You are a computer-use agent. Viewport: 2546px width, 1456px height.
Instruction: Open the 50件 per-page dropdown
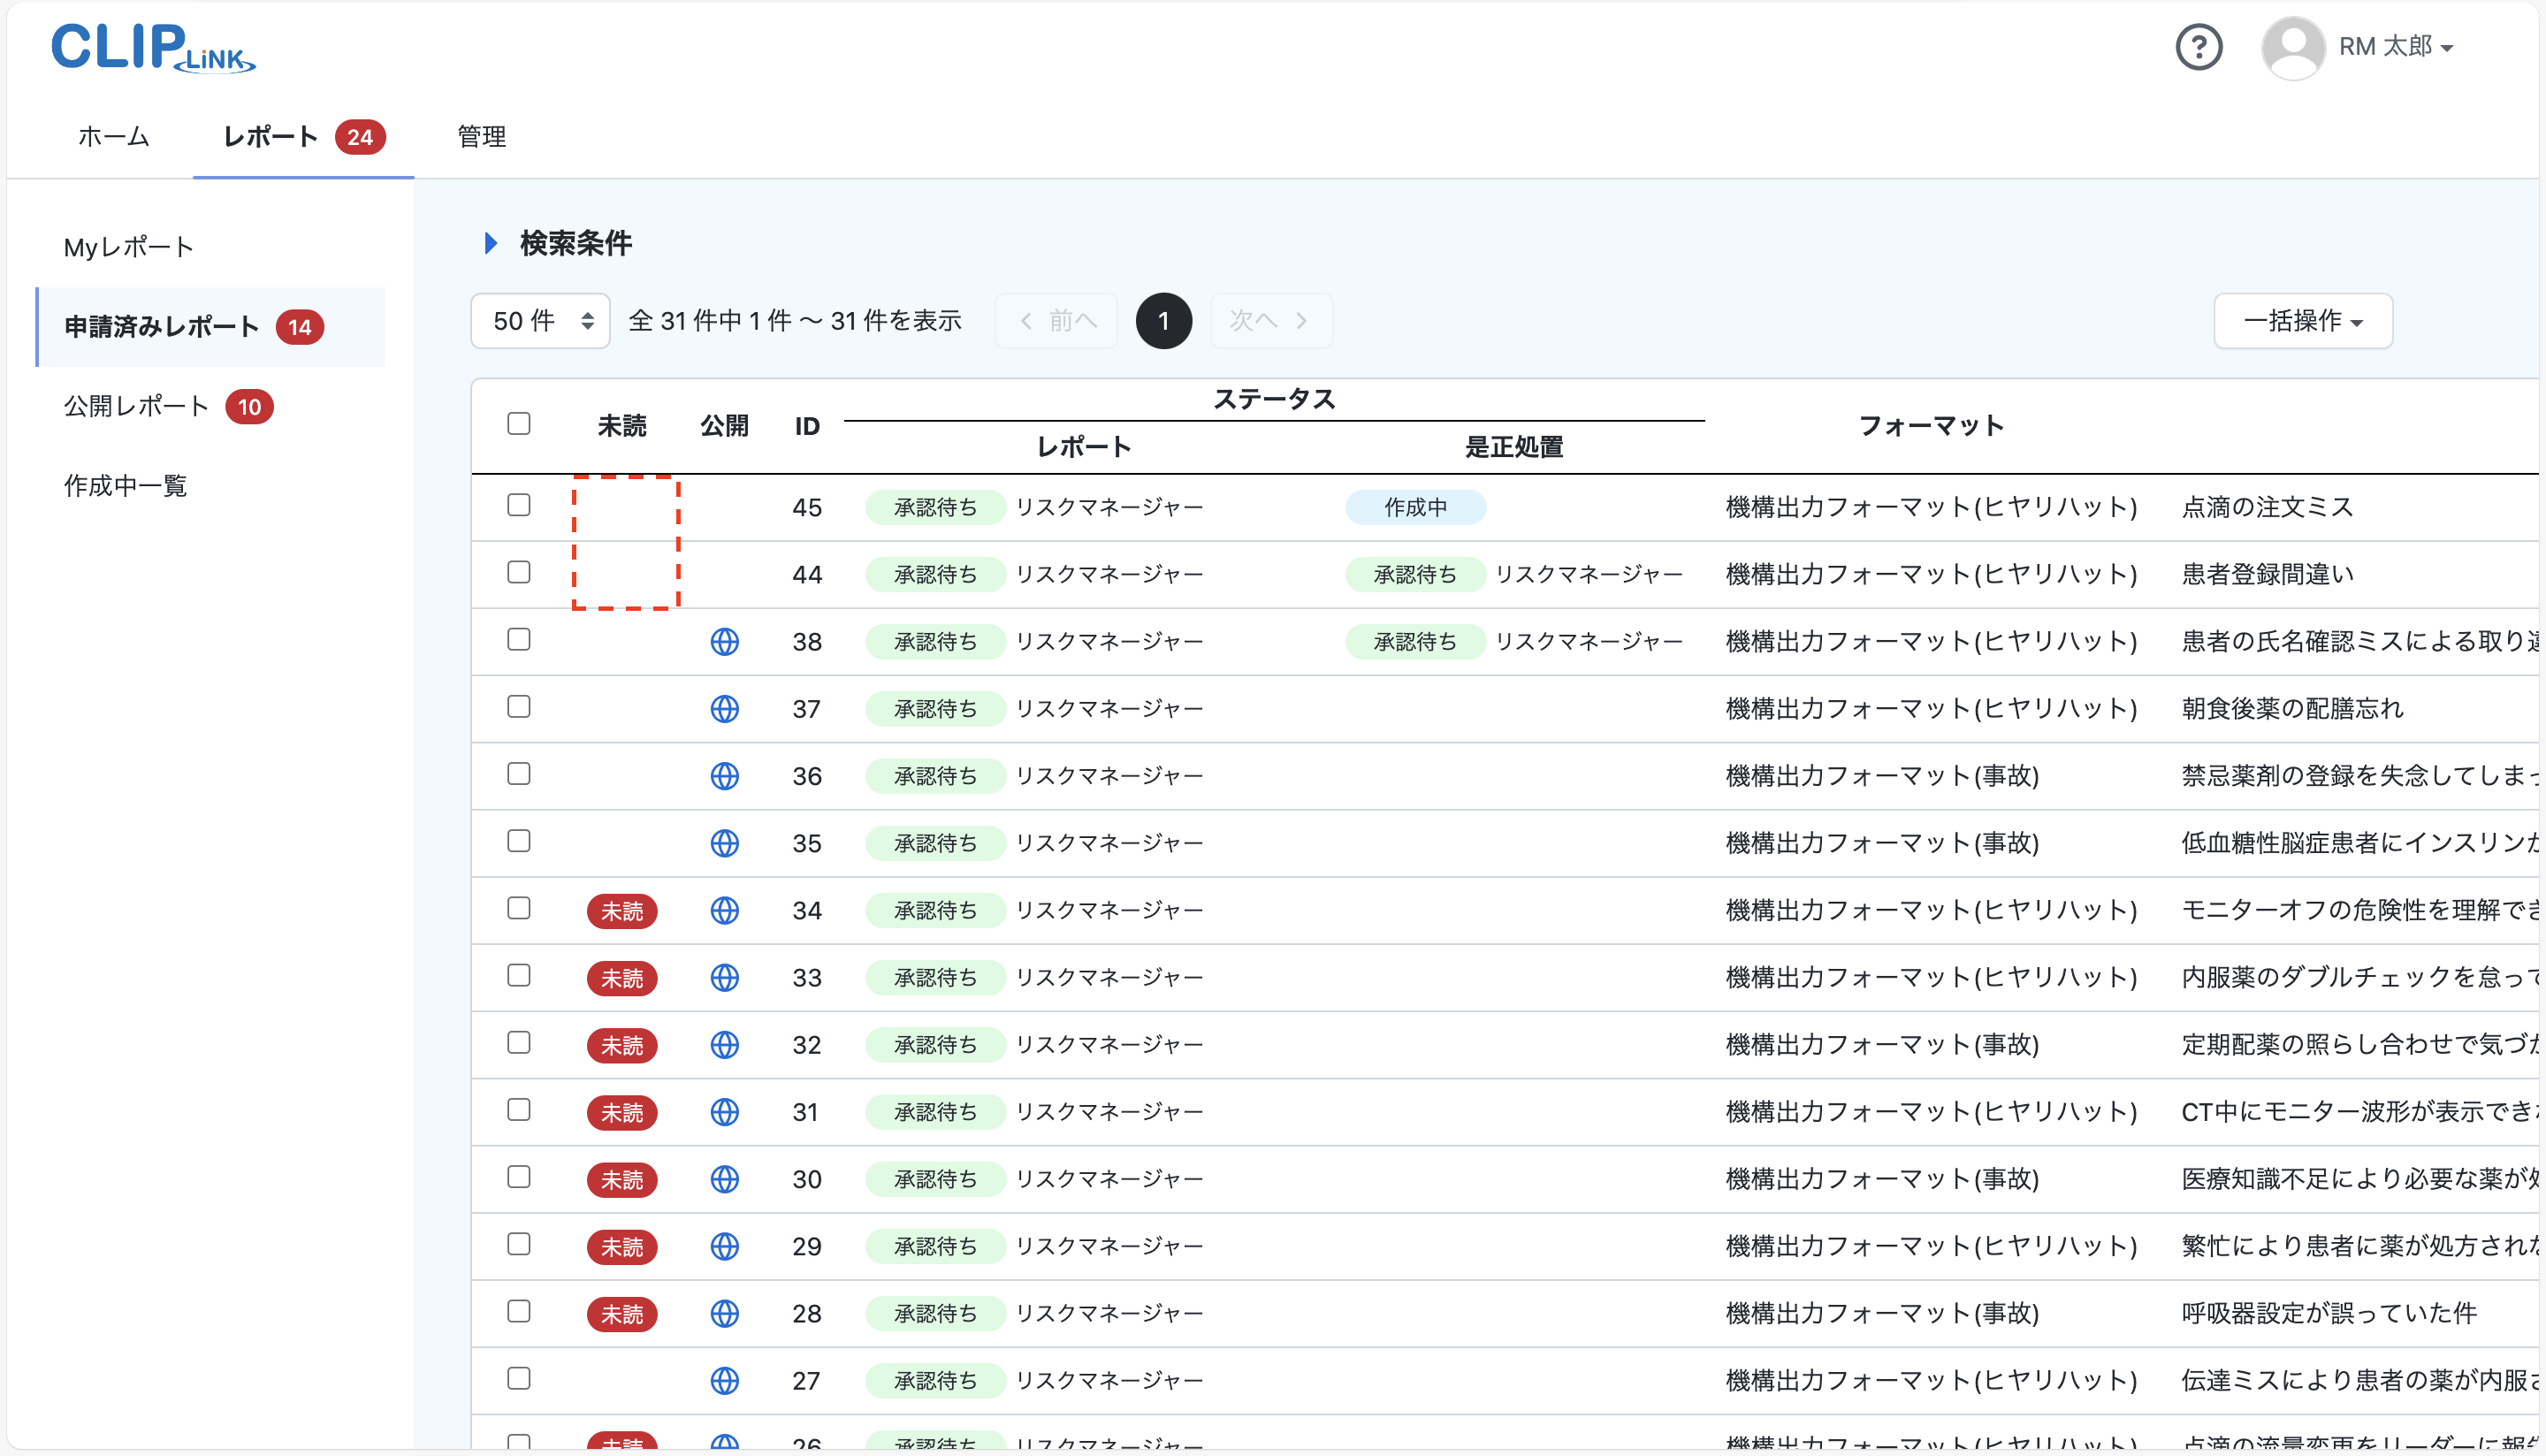[539, 320]
